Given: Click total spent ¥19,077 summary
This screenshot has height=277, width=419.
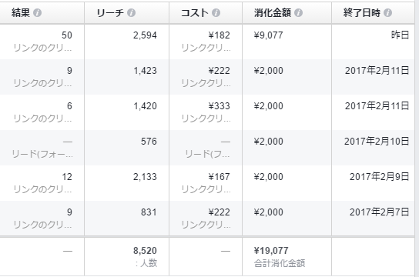Looking at the screenshot, I should (271, 251).
